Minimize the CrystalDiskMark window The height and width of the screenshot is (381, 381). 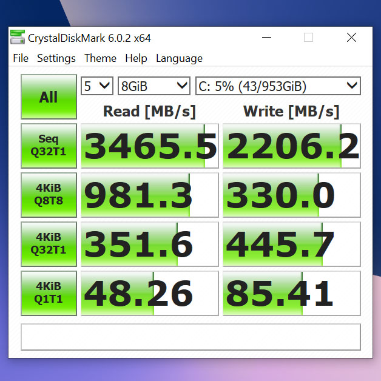click(x=266, y=38)
